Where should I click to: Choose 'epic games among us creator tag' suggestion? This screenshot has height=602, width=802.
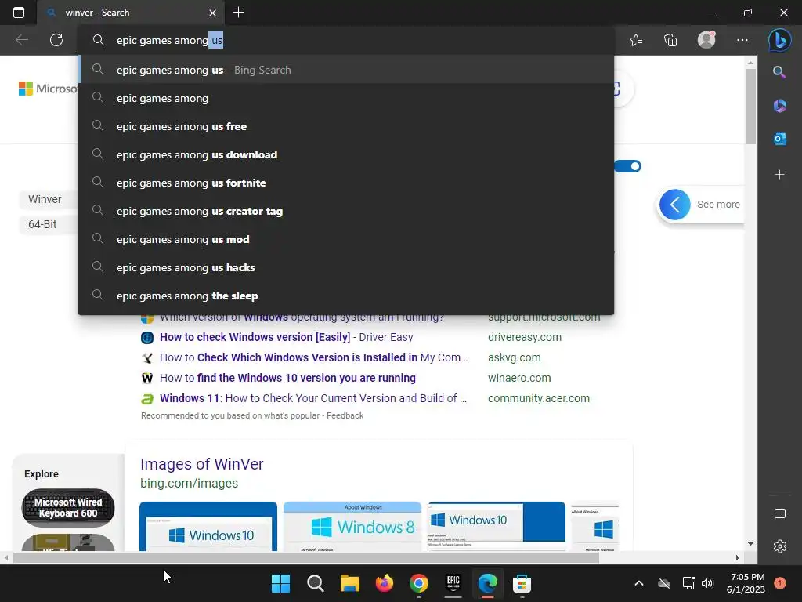tap(346, 210)
